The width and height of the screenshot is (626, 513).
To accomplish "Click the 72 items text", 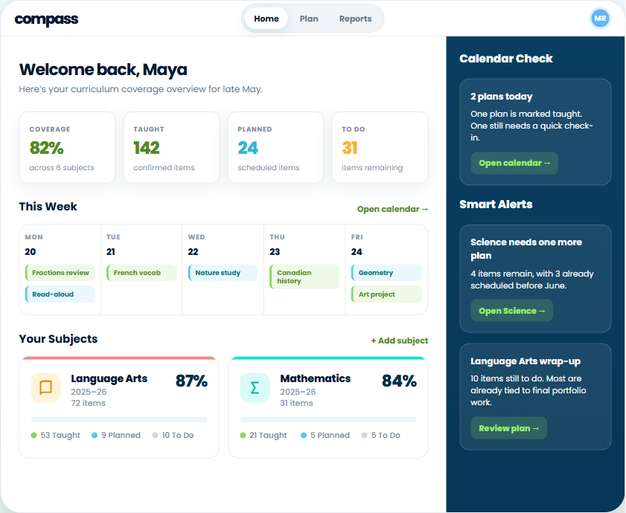I will tap(89, 403).
